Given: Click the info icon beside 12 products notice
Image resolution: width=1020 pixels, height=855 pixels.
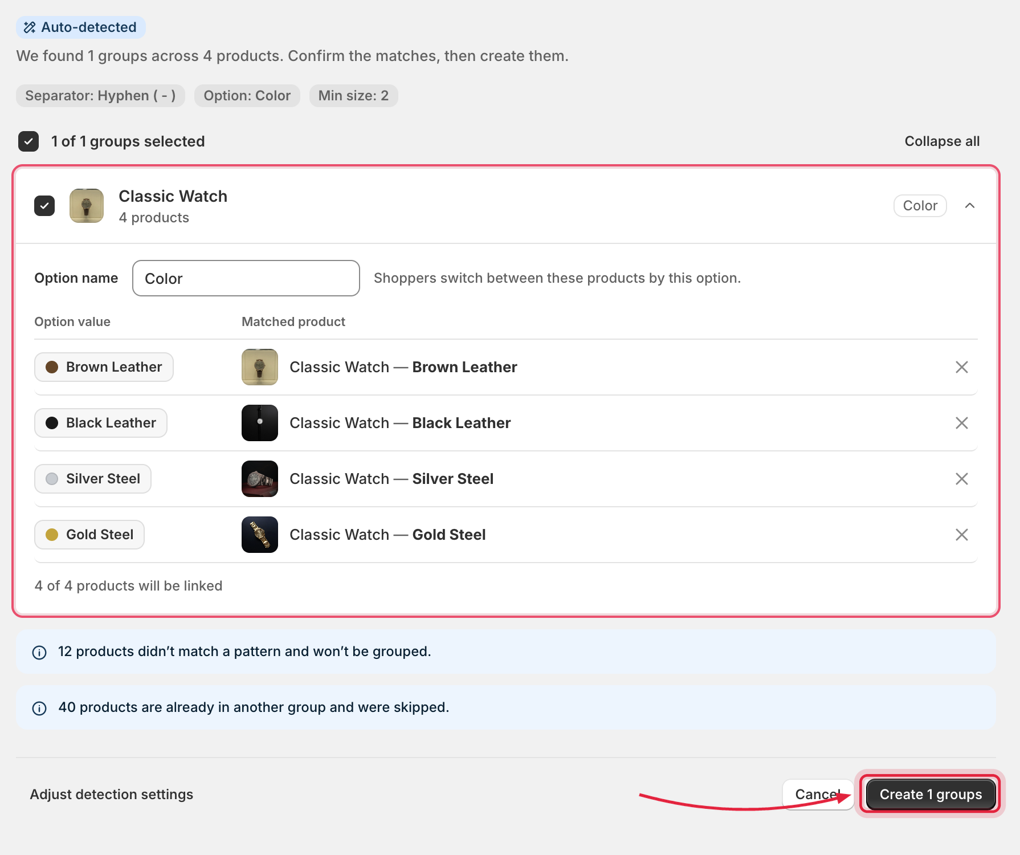Looking at the screenshot, I should point(39,652).
